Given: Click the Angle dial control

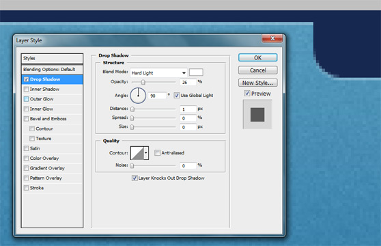Looking at the screenshot, I should [138, 96].
